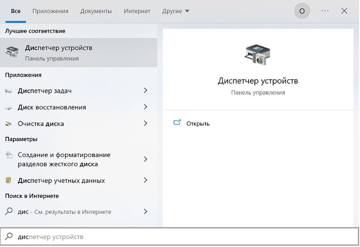
Task: Click the web search magnifier icon for дис
Action: (x=9, y=212)
